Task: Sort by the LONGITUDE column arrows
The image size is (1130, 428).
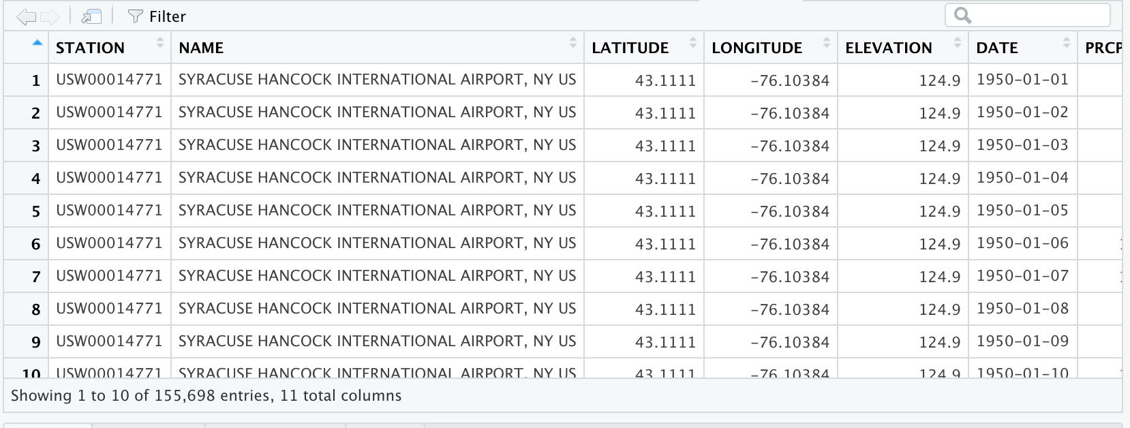Action: [827, 43]
